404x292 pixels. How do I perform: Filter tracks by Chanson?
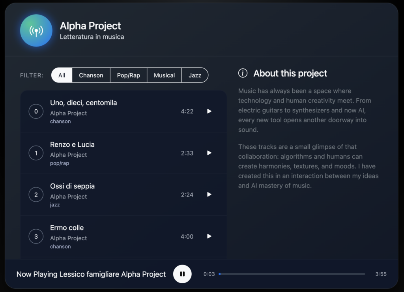(91, 75)
